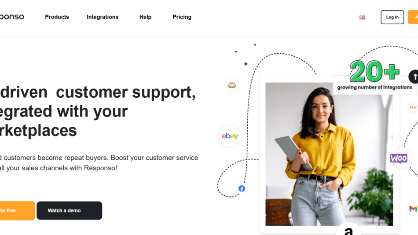Click the Gmail M logo icon
The height and width of the screenshot is (235, 418).
click(x=413, y=209)
